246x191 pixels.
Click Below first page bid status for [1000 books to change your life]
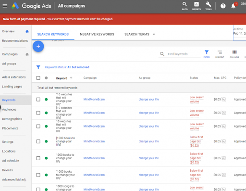(197, 141)
